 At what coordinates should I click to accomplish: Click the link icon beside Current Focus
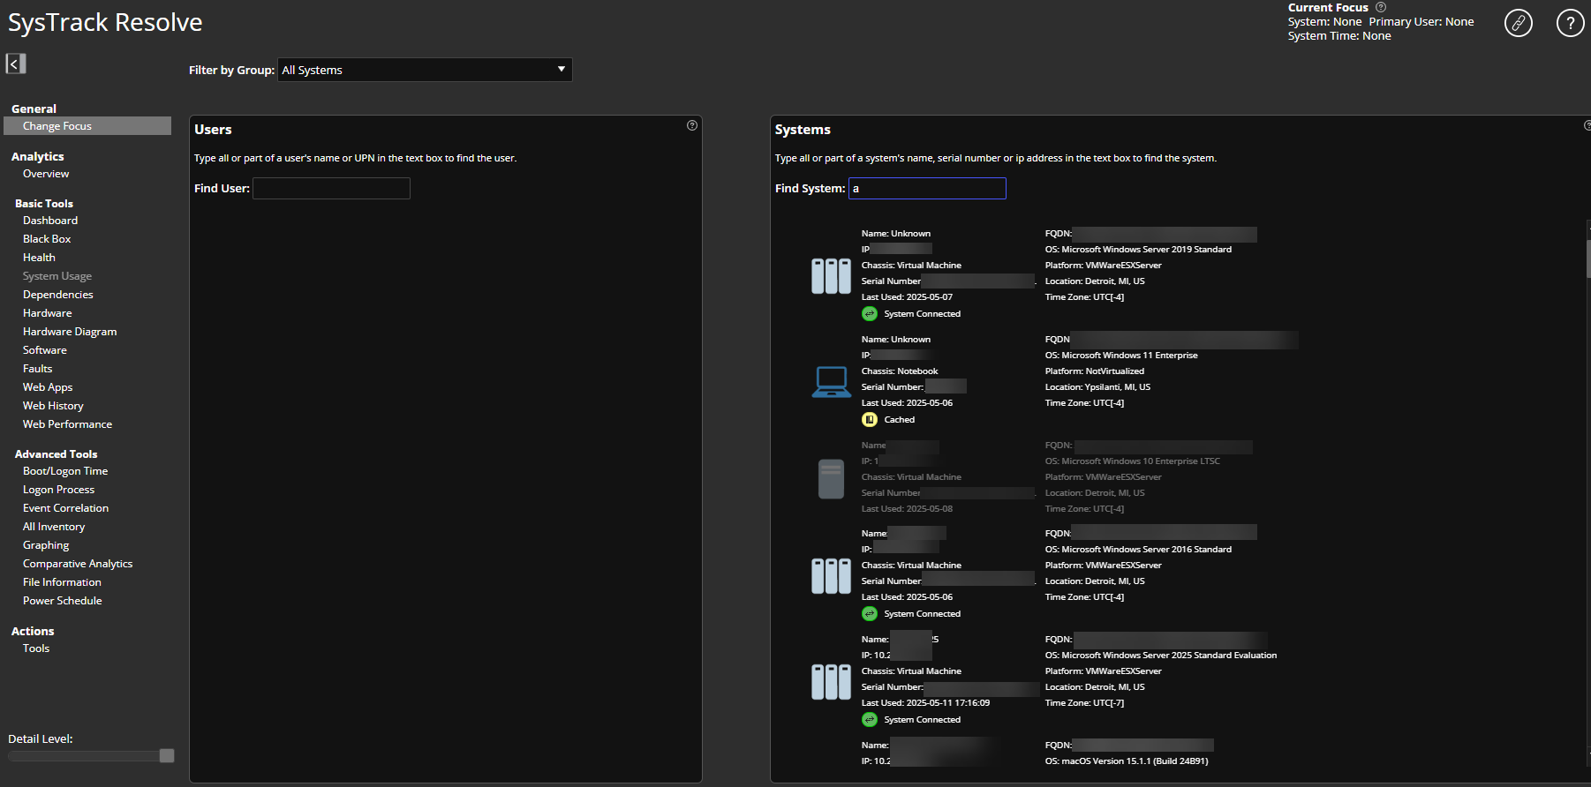(x=1518, y=23)
